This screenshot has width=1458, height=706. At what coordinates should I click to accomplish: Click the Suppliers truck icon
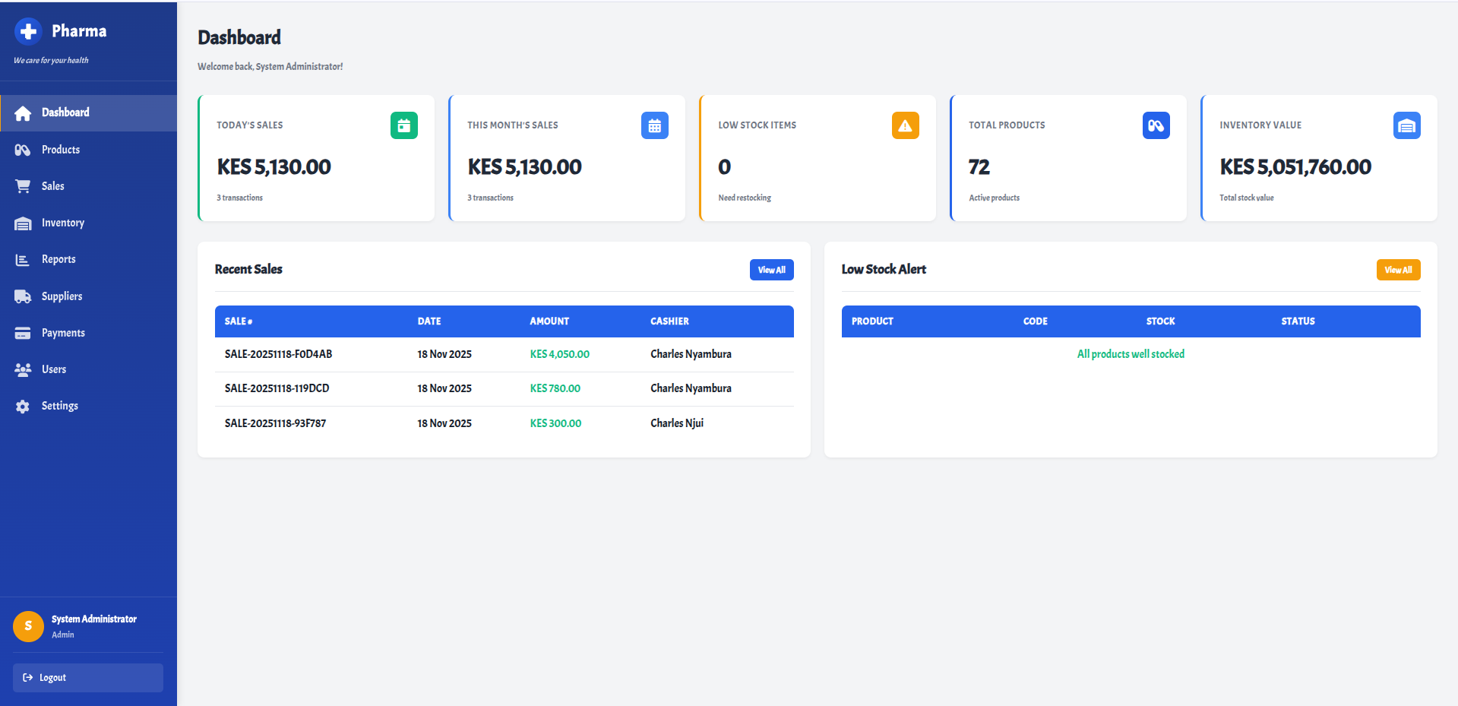(x=23, y=296)
